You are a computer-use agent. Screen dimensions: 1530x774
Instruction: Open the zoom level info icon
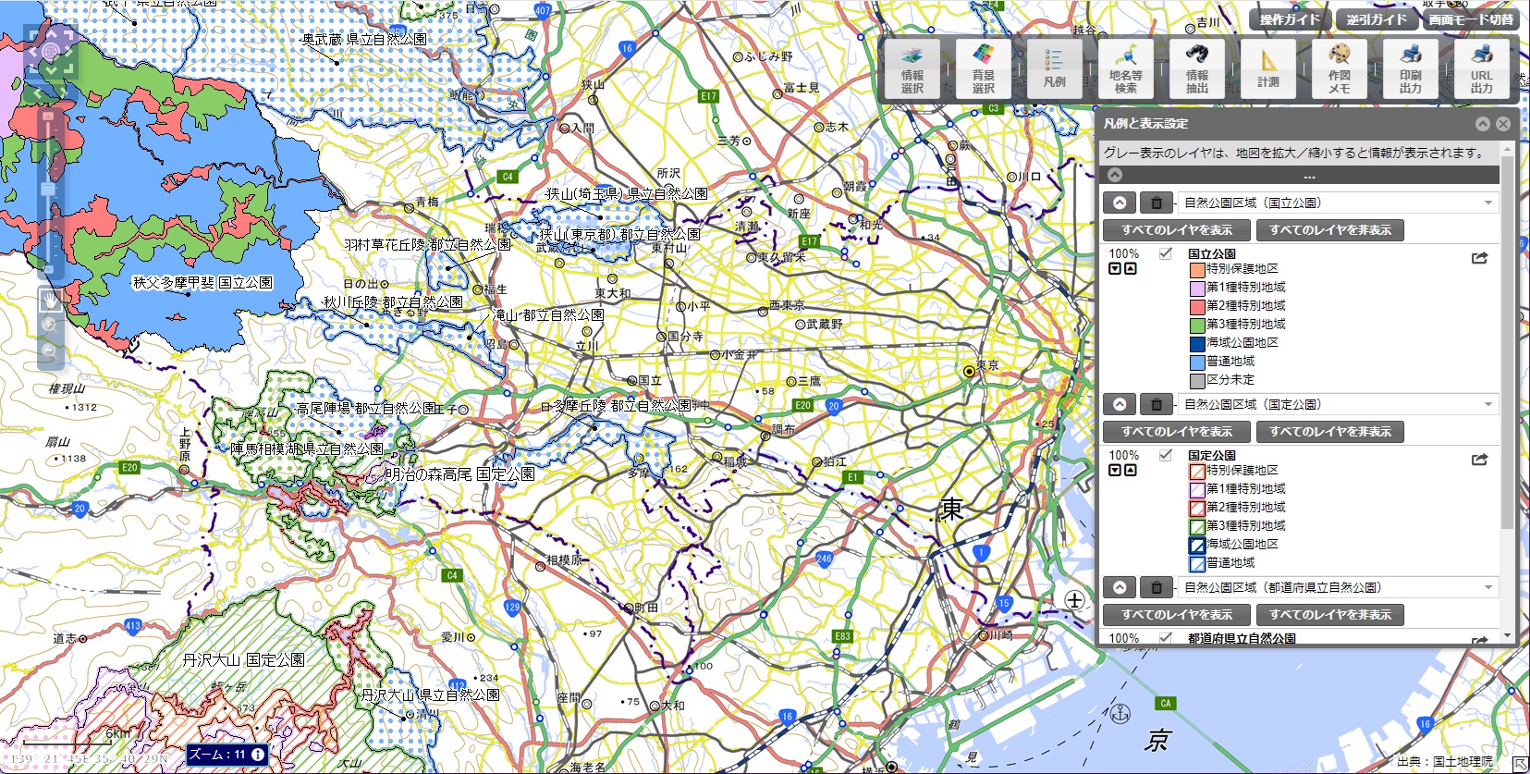click(258, 755)
